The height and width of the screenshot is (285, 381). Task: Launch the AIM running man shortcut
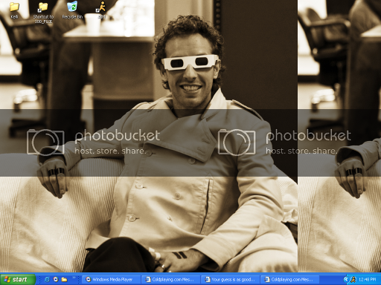click(x=101, y=10)
